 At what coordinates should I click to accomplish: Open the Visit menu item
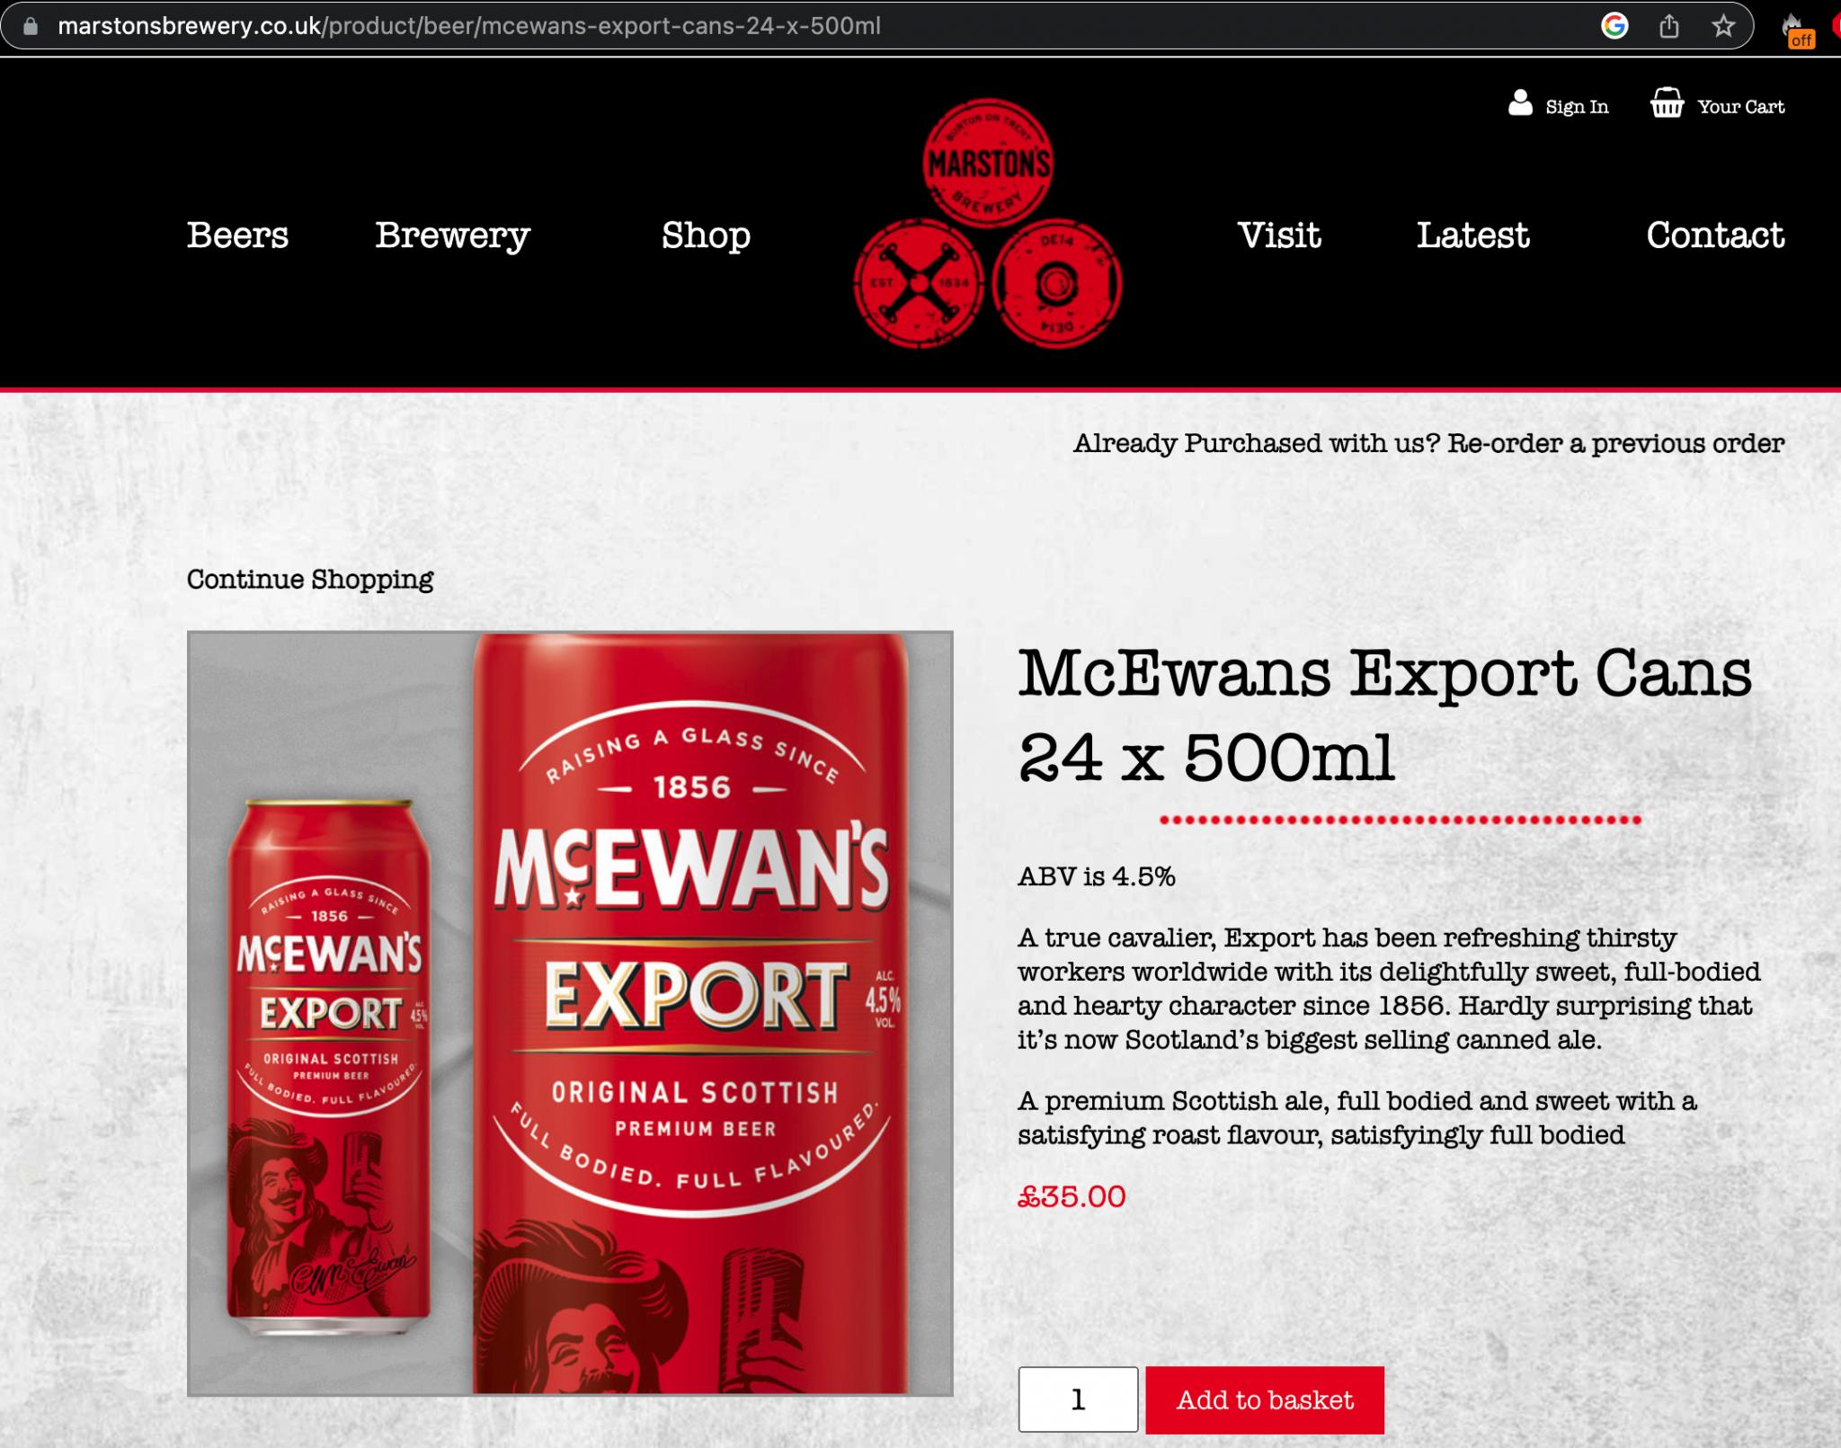pos(1279,235)
